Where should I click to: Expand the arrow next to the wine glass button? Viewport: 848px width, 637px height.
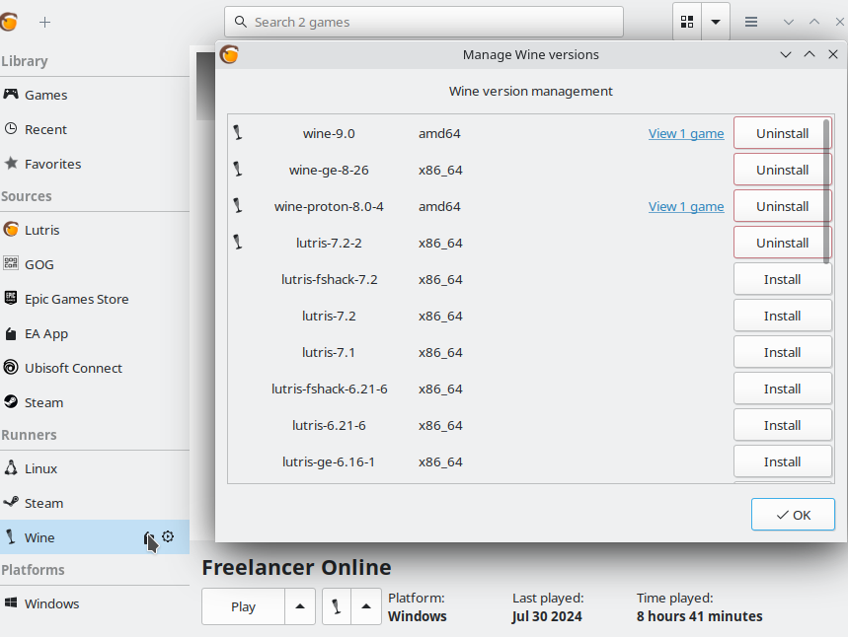pos(366,606)
